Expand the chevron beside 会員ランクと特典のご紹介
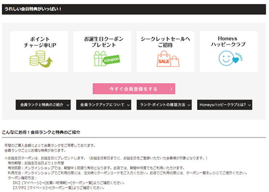 coord(68,105)
